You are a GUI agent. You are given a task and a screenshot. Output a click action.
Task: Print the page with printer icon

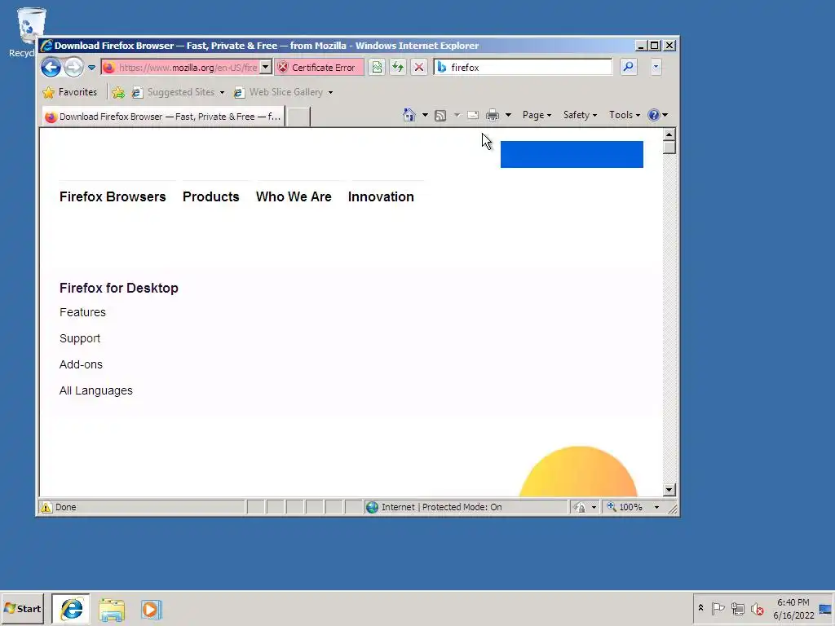493,115
